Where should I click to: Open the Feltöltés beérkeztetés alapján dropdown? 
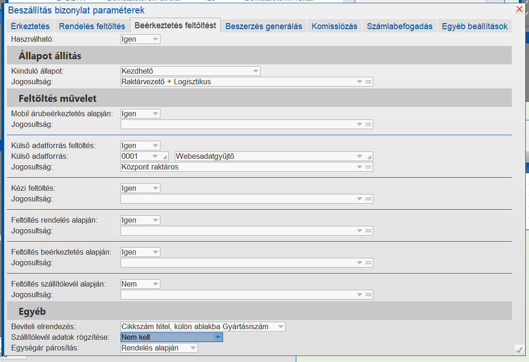pyautogui.click(x=155, y=252)
